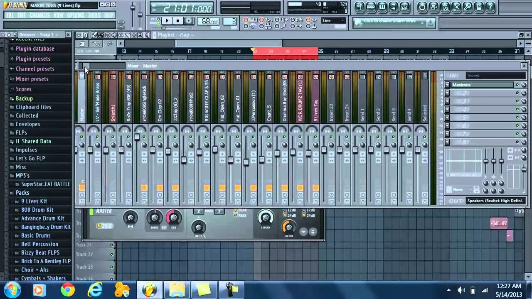Click the Render to audio file icon
Image resolution: width=532 pixels, height=299 pixels.
tap(445, 7)
